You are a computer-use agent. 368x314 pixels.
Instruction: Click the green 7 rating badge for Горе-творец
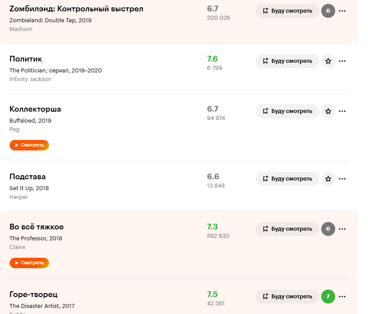[328, 297]
